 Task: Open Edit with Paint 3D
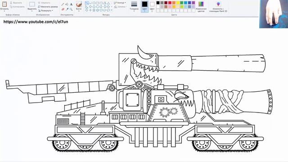218,7
